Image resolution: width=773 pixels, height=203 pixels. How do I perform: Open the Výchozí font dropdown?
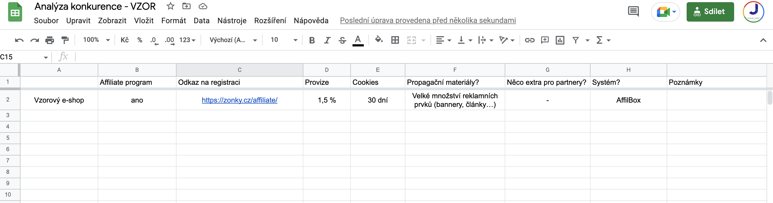(x=233, y=40)
